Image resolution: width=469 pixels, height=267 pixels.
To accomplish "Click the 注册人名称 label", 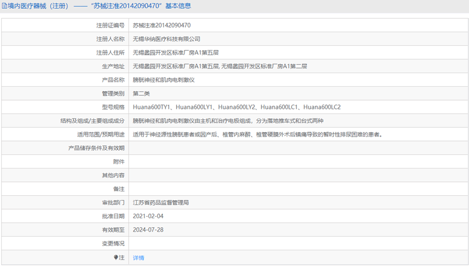I will 110,39.
